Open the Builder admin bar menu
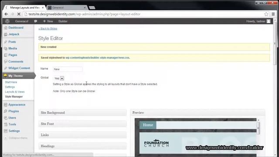Image resolution: width=279 pixels, height=157 pixels. tap(63, 21)
